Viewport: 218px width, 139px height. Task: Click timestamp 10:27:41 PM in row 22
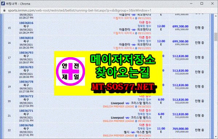pyautogui.click(x=26, y=135)
